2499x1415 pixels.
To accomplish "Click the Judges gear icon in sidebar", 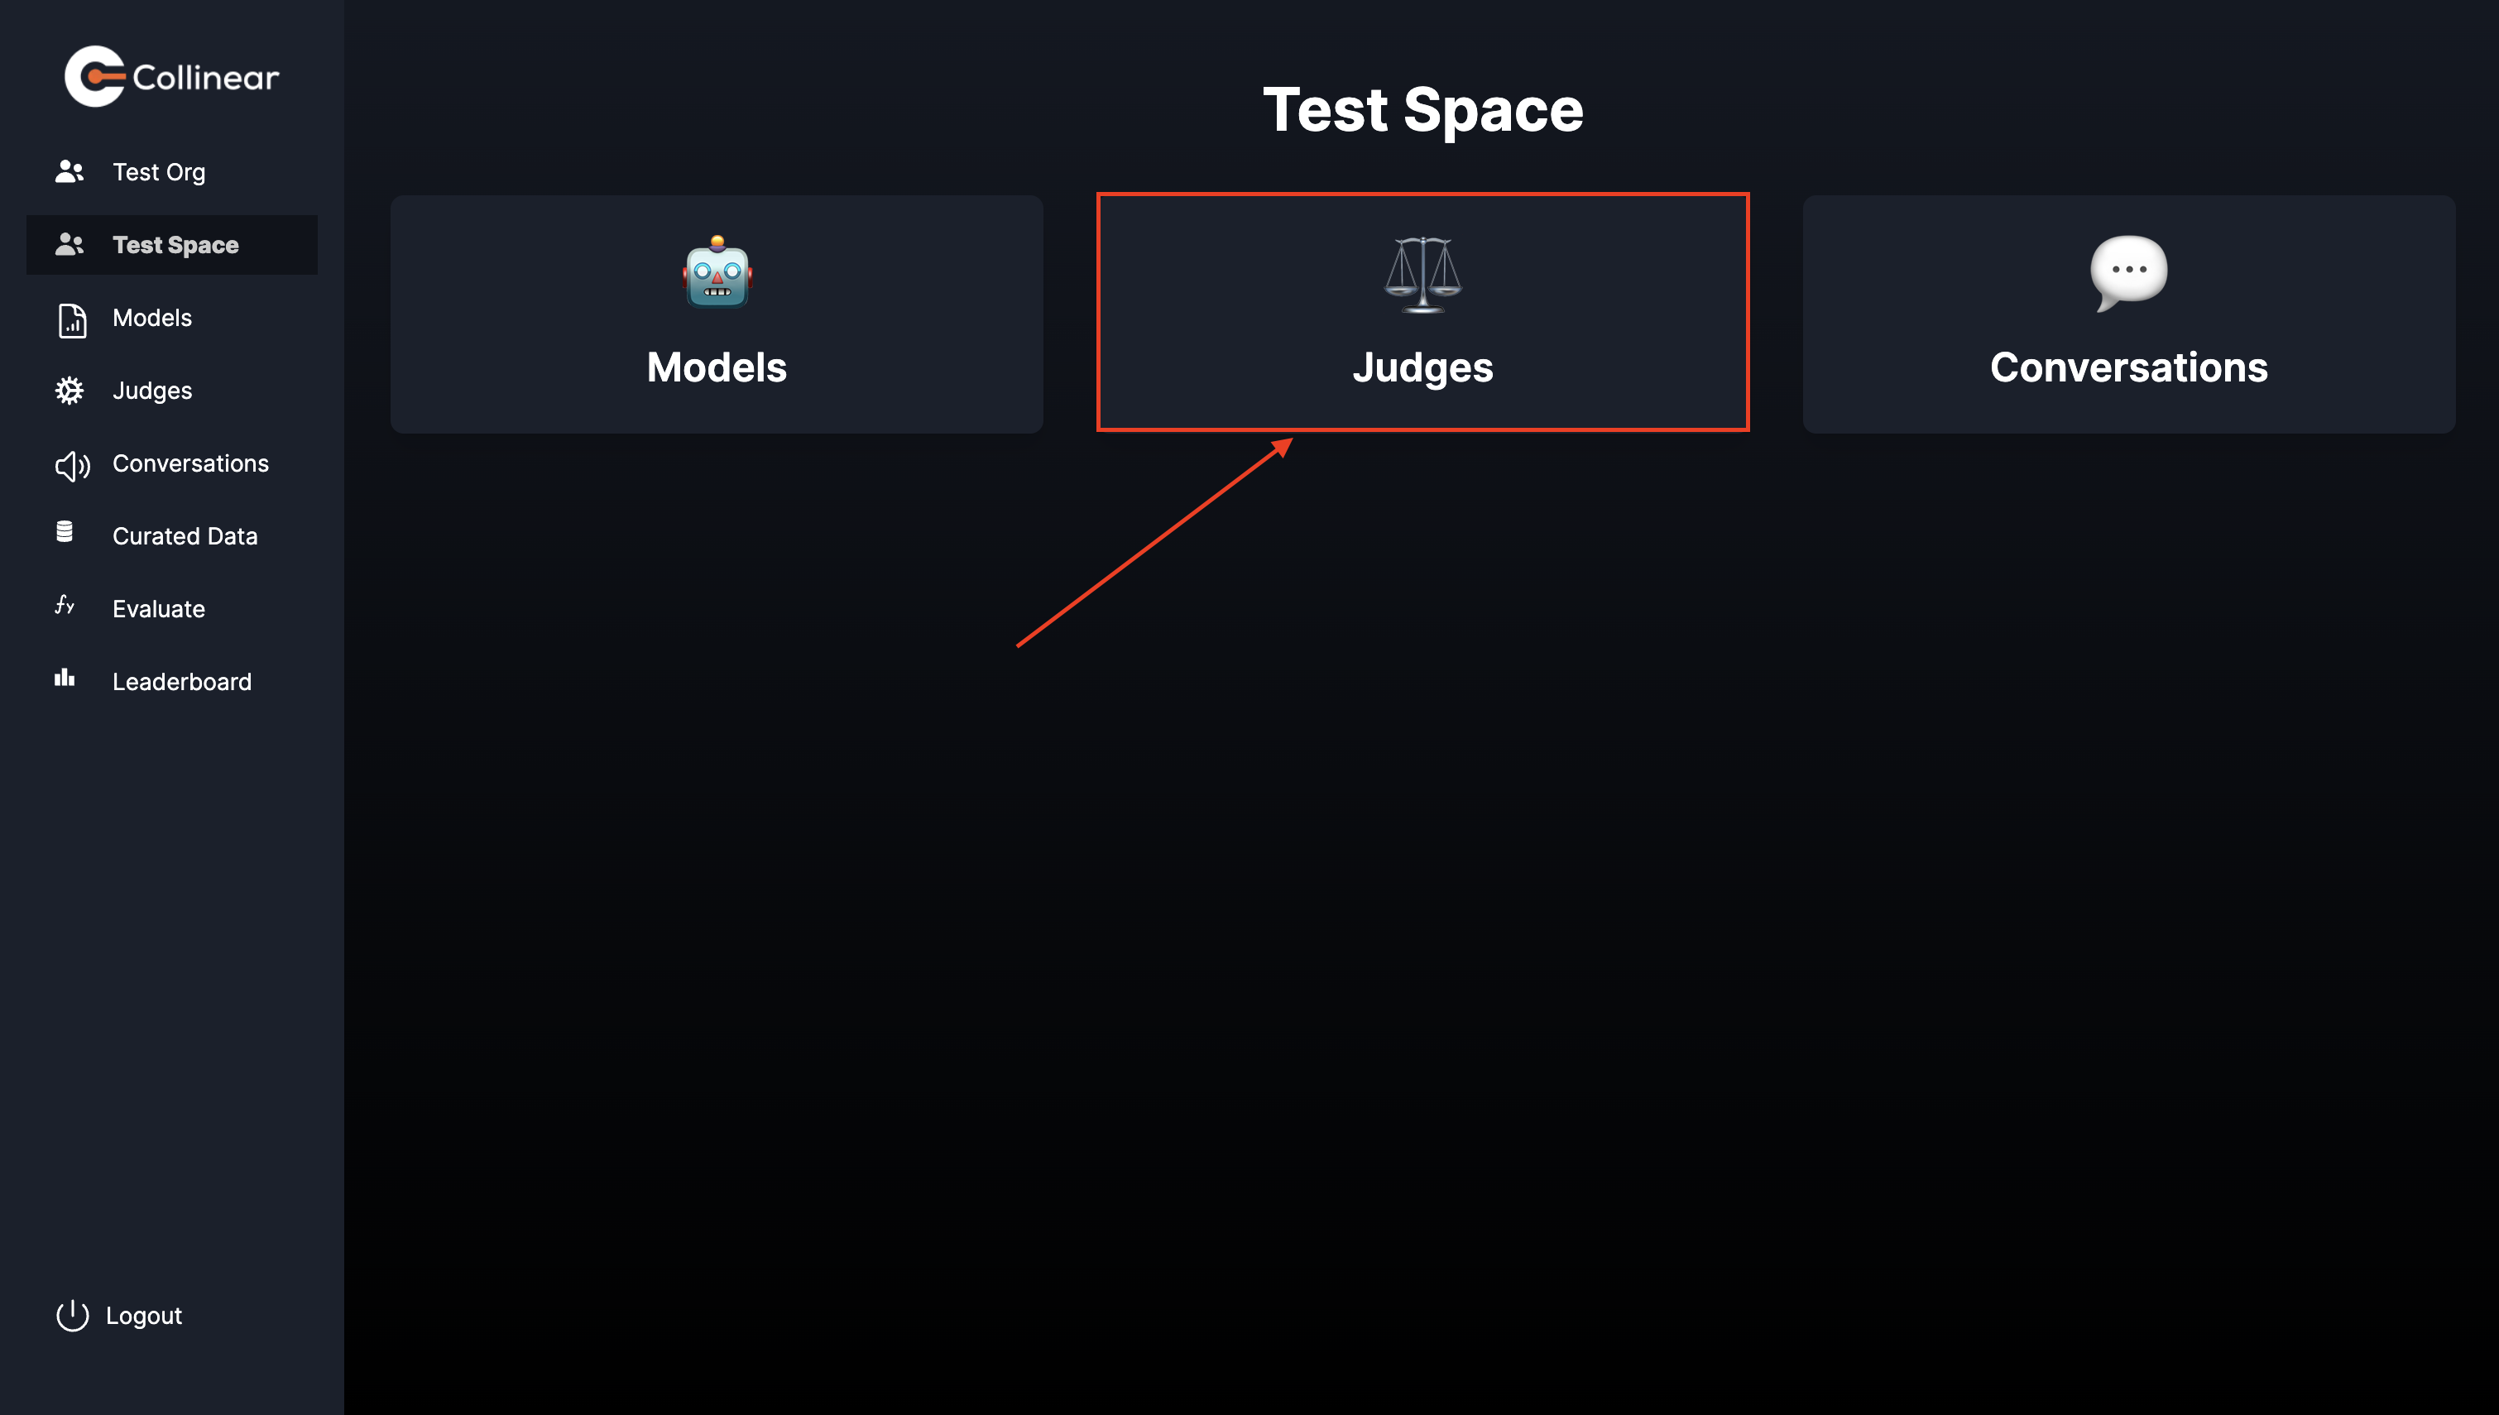I will coord(70,391).
